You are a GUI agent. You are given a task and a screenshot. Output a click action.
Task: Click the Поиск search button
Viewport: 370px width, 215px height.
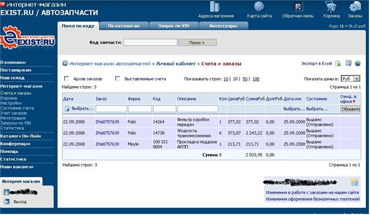197,43
